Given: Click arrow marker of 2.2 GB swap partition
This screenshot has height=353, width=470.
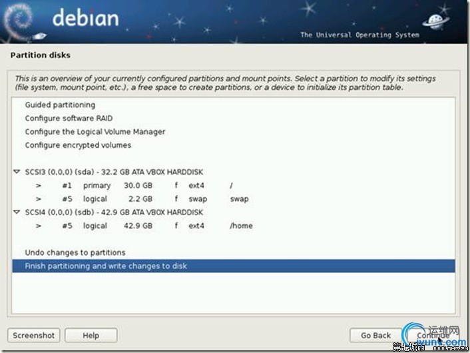Looking at the screenshot, I should coord(39,199).
